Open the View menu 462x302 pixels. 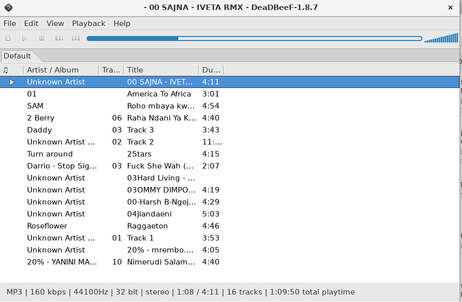55,23
